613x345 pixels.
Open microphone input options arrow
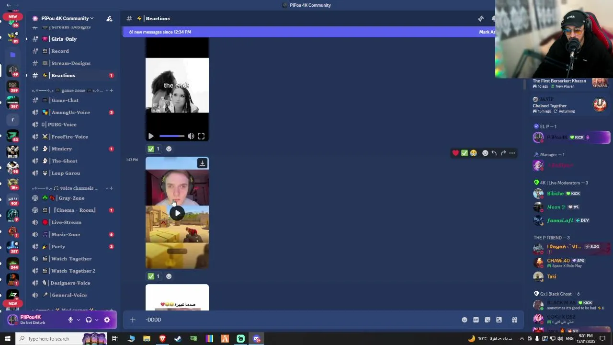78,320
